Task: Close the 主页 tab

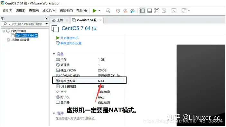Action: pyautogui.click(x=67, y=20)
